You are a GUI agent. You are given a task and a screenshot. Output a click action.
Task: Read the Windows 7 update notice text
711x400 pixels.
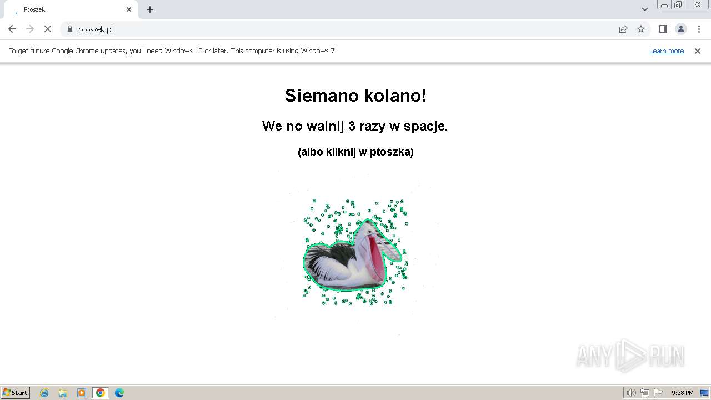(173, 51)
